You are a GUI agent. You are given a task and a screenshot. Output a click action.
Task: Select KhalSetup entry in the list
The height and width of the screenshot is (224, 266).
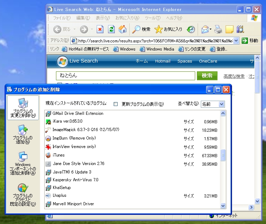(x=133, y=188)
